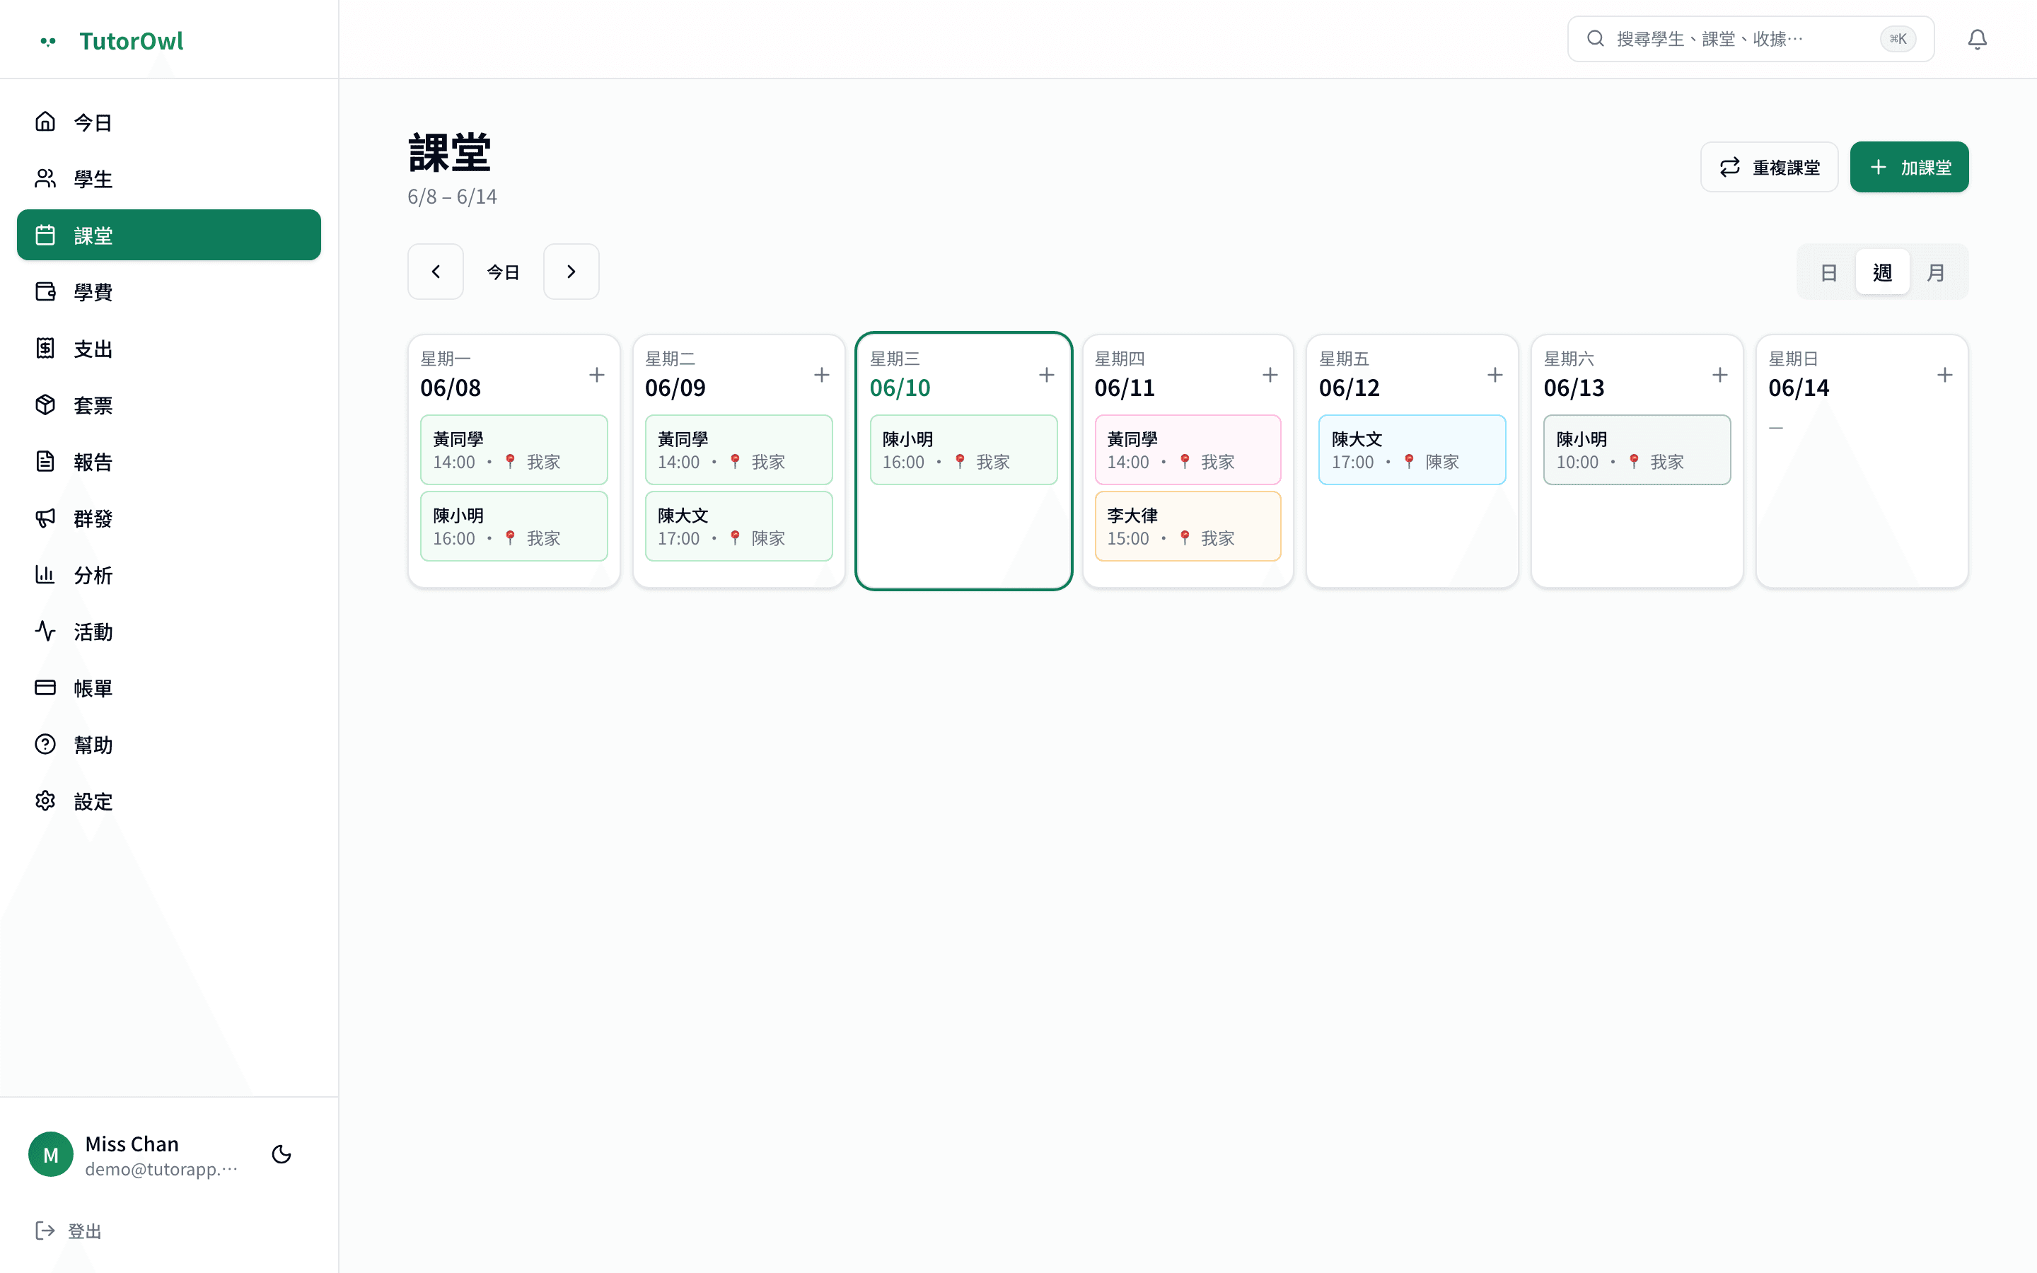The width and height of the screenshot is (2037, 1273).
Task: Open 李大律 15:00 lesson on 06/11
Action: point(1188,526)
